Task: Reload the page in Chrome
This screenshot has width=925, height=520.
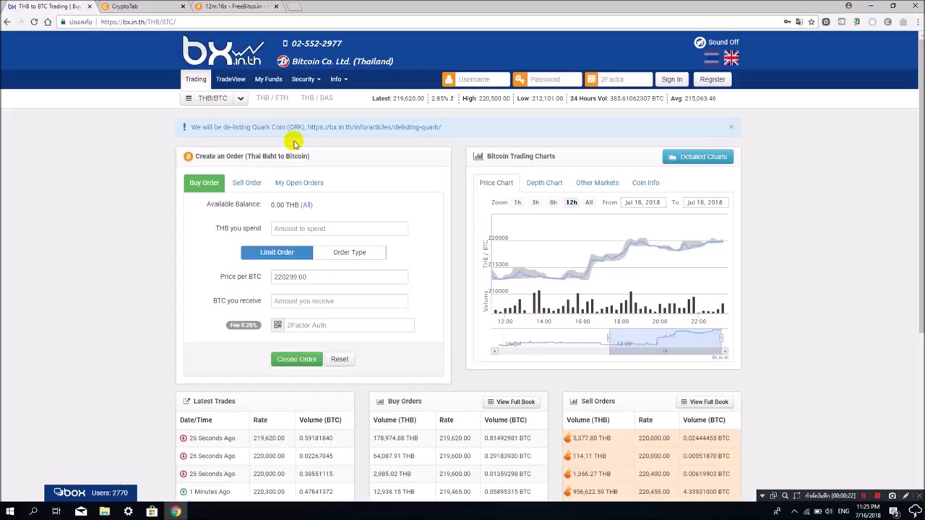Action: [34, 22]
